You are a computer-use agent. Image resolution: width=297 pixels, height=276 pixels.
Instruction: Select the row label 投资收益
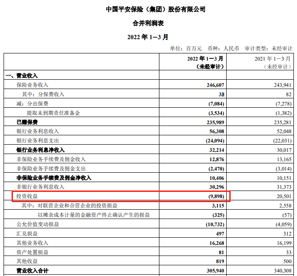(x=27, y=196)
